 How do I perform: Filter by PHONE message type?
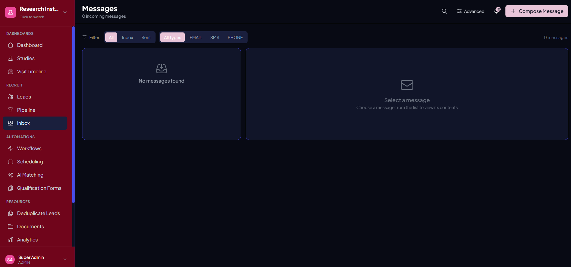(x=235, y=37)
